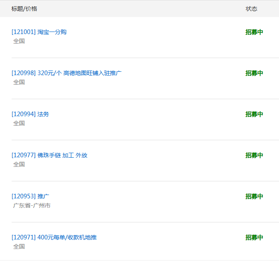This screenshot has width=279, height=261.
Task: Click 广东省-广州市 location under 推广
Action: point(32,205)
